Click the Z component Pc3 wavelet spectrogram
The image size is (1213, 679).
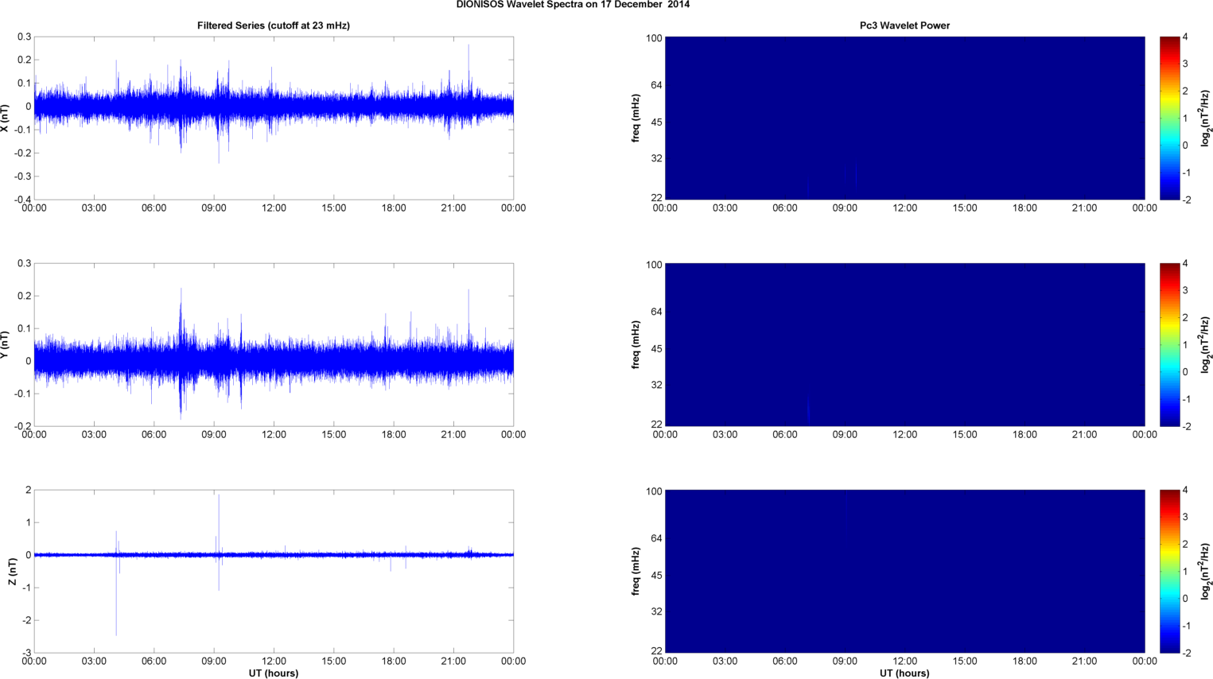pos(904,571)
